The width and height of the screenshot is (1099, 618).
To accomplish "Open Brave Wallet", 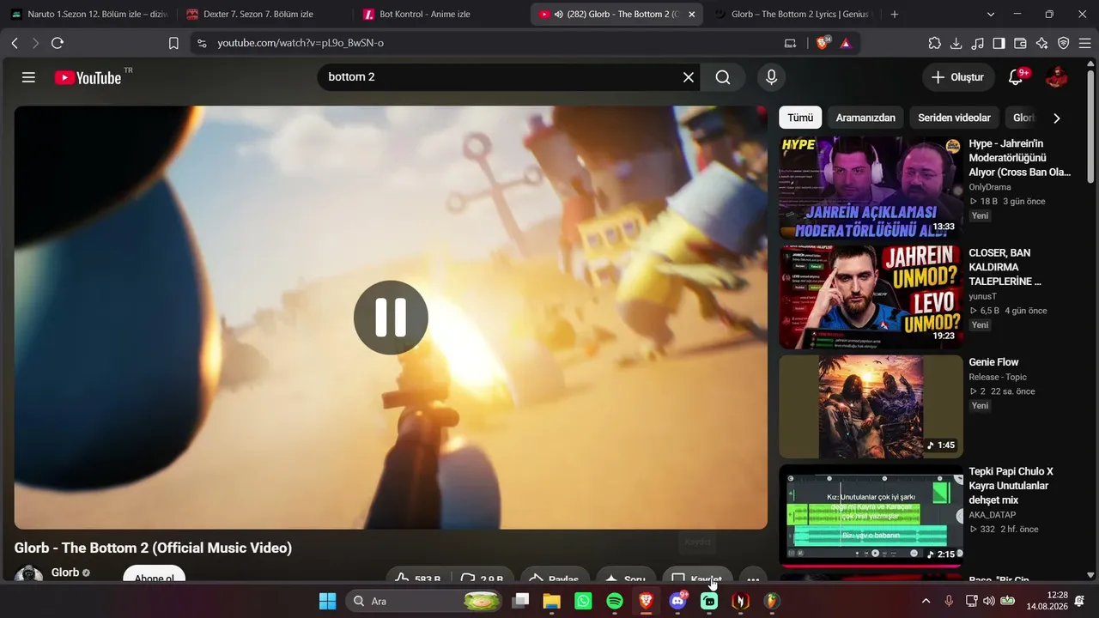I will pos(1021,43).
